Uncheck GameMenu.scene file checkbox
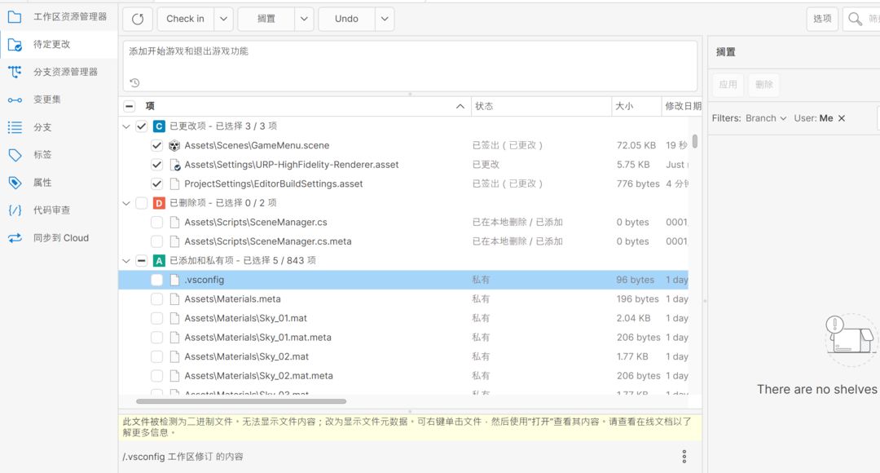Screen dimensions: 880x473 pos(157,145)
